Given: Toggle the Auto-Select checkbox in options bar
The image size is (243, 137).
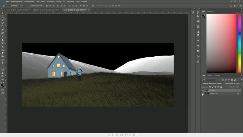Looking at the screenshot, I should click(x=9, y=6).
